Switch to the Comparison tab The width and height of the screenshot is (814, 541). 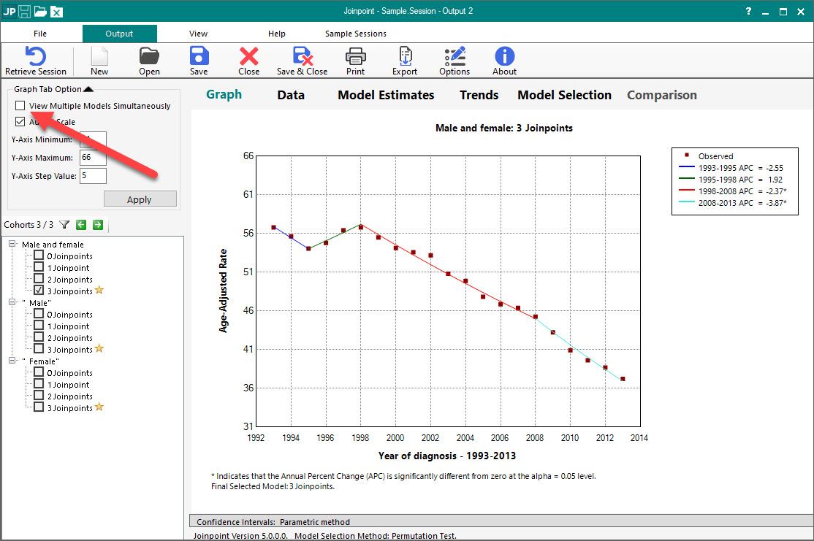pyautogui.click(x=662, y=95)
